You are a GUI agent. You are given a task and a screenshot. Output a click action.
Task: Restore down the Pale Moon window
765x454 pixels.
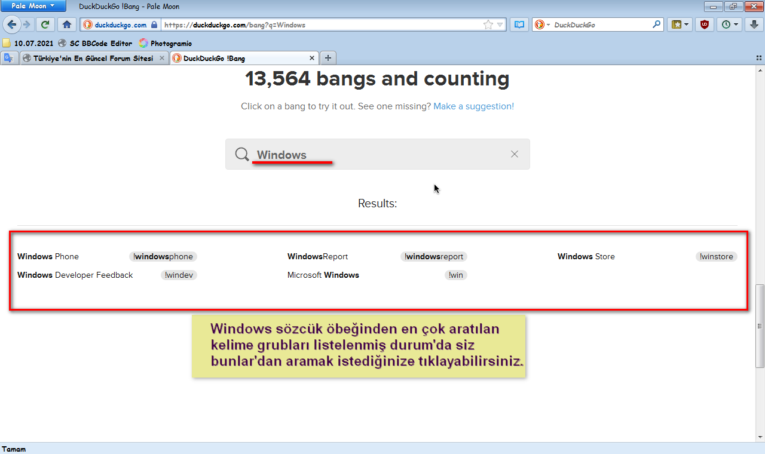[733, 7]
